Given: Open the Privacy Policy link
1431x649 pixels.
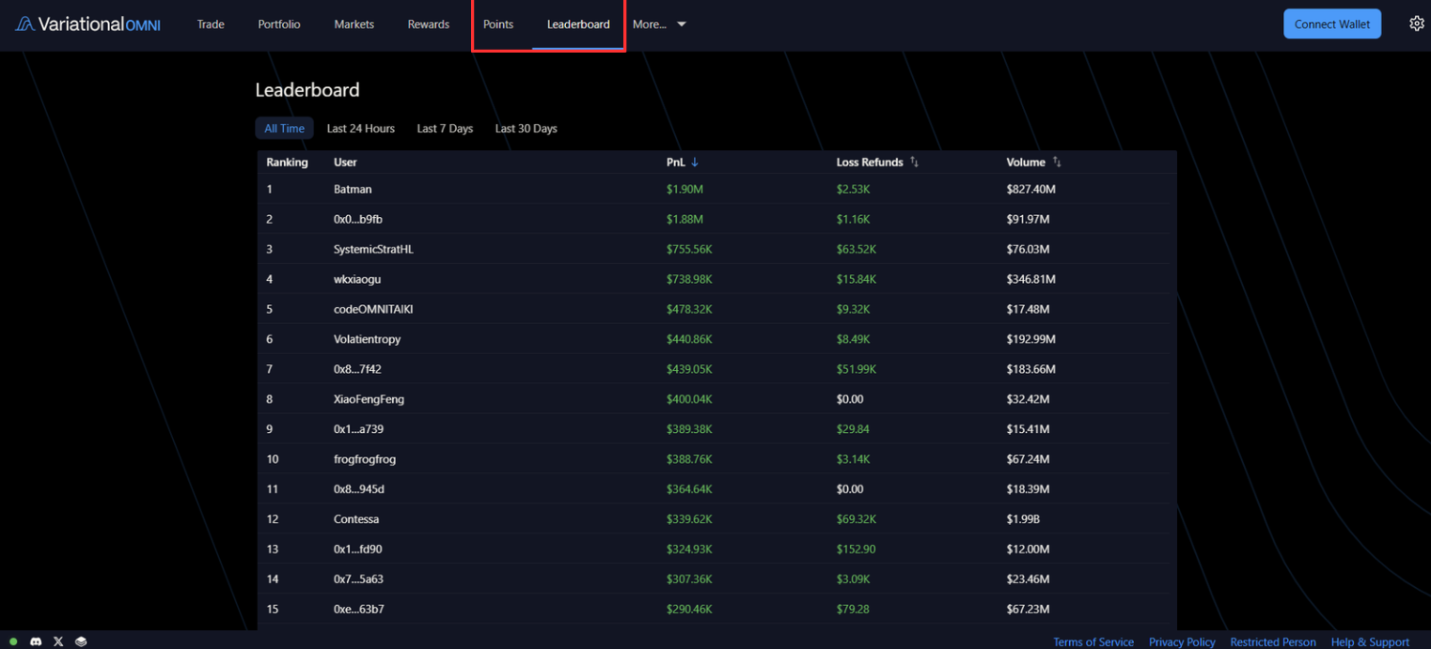Looking at the screenshot, I should (1182, 641).
